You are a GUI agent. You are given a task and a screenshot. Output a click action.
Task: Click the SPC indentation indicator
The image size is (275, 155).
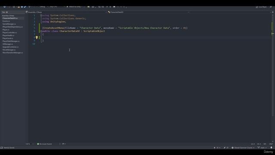(265, 144)
